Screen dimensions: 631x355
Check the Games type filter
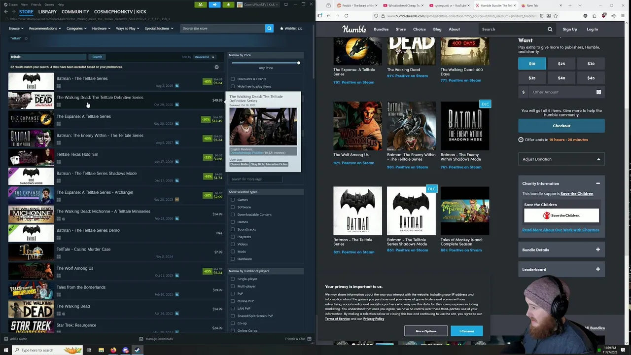[x=233, y=200]
